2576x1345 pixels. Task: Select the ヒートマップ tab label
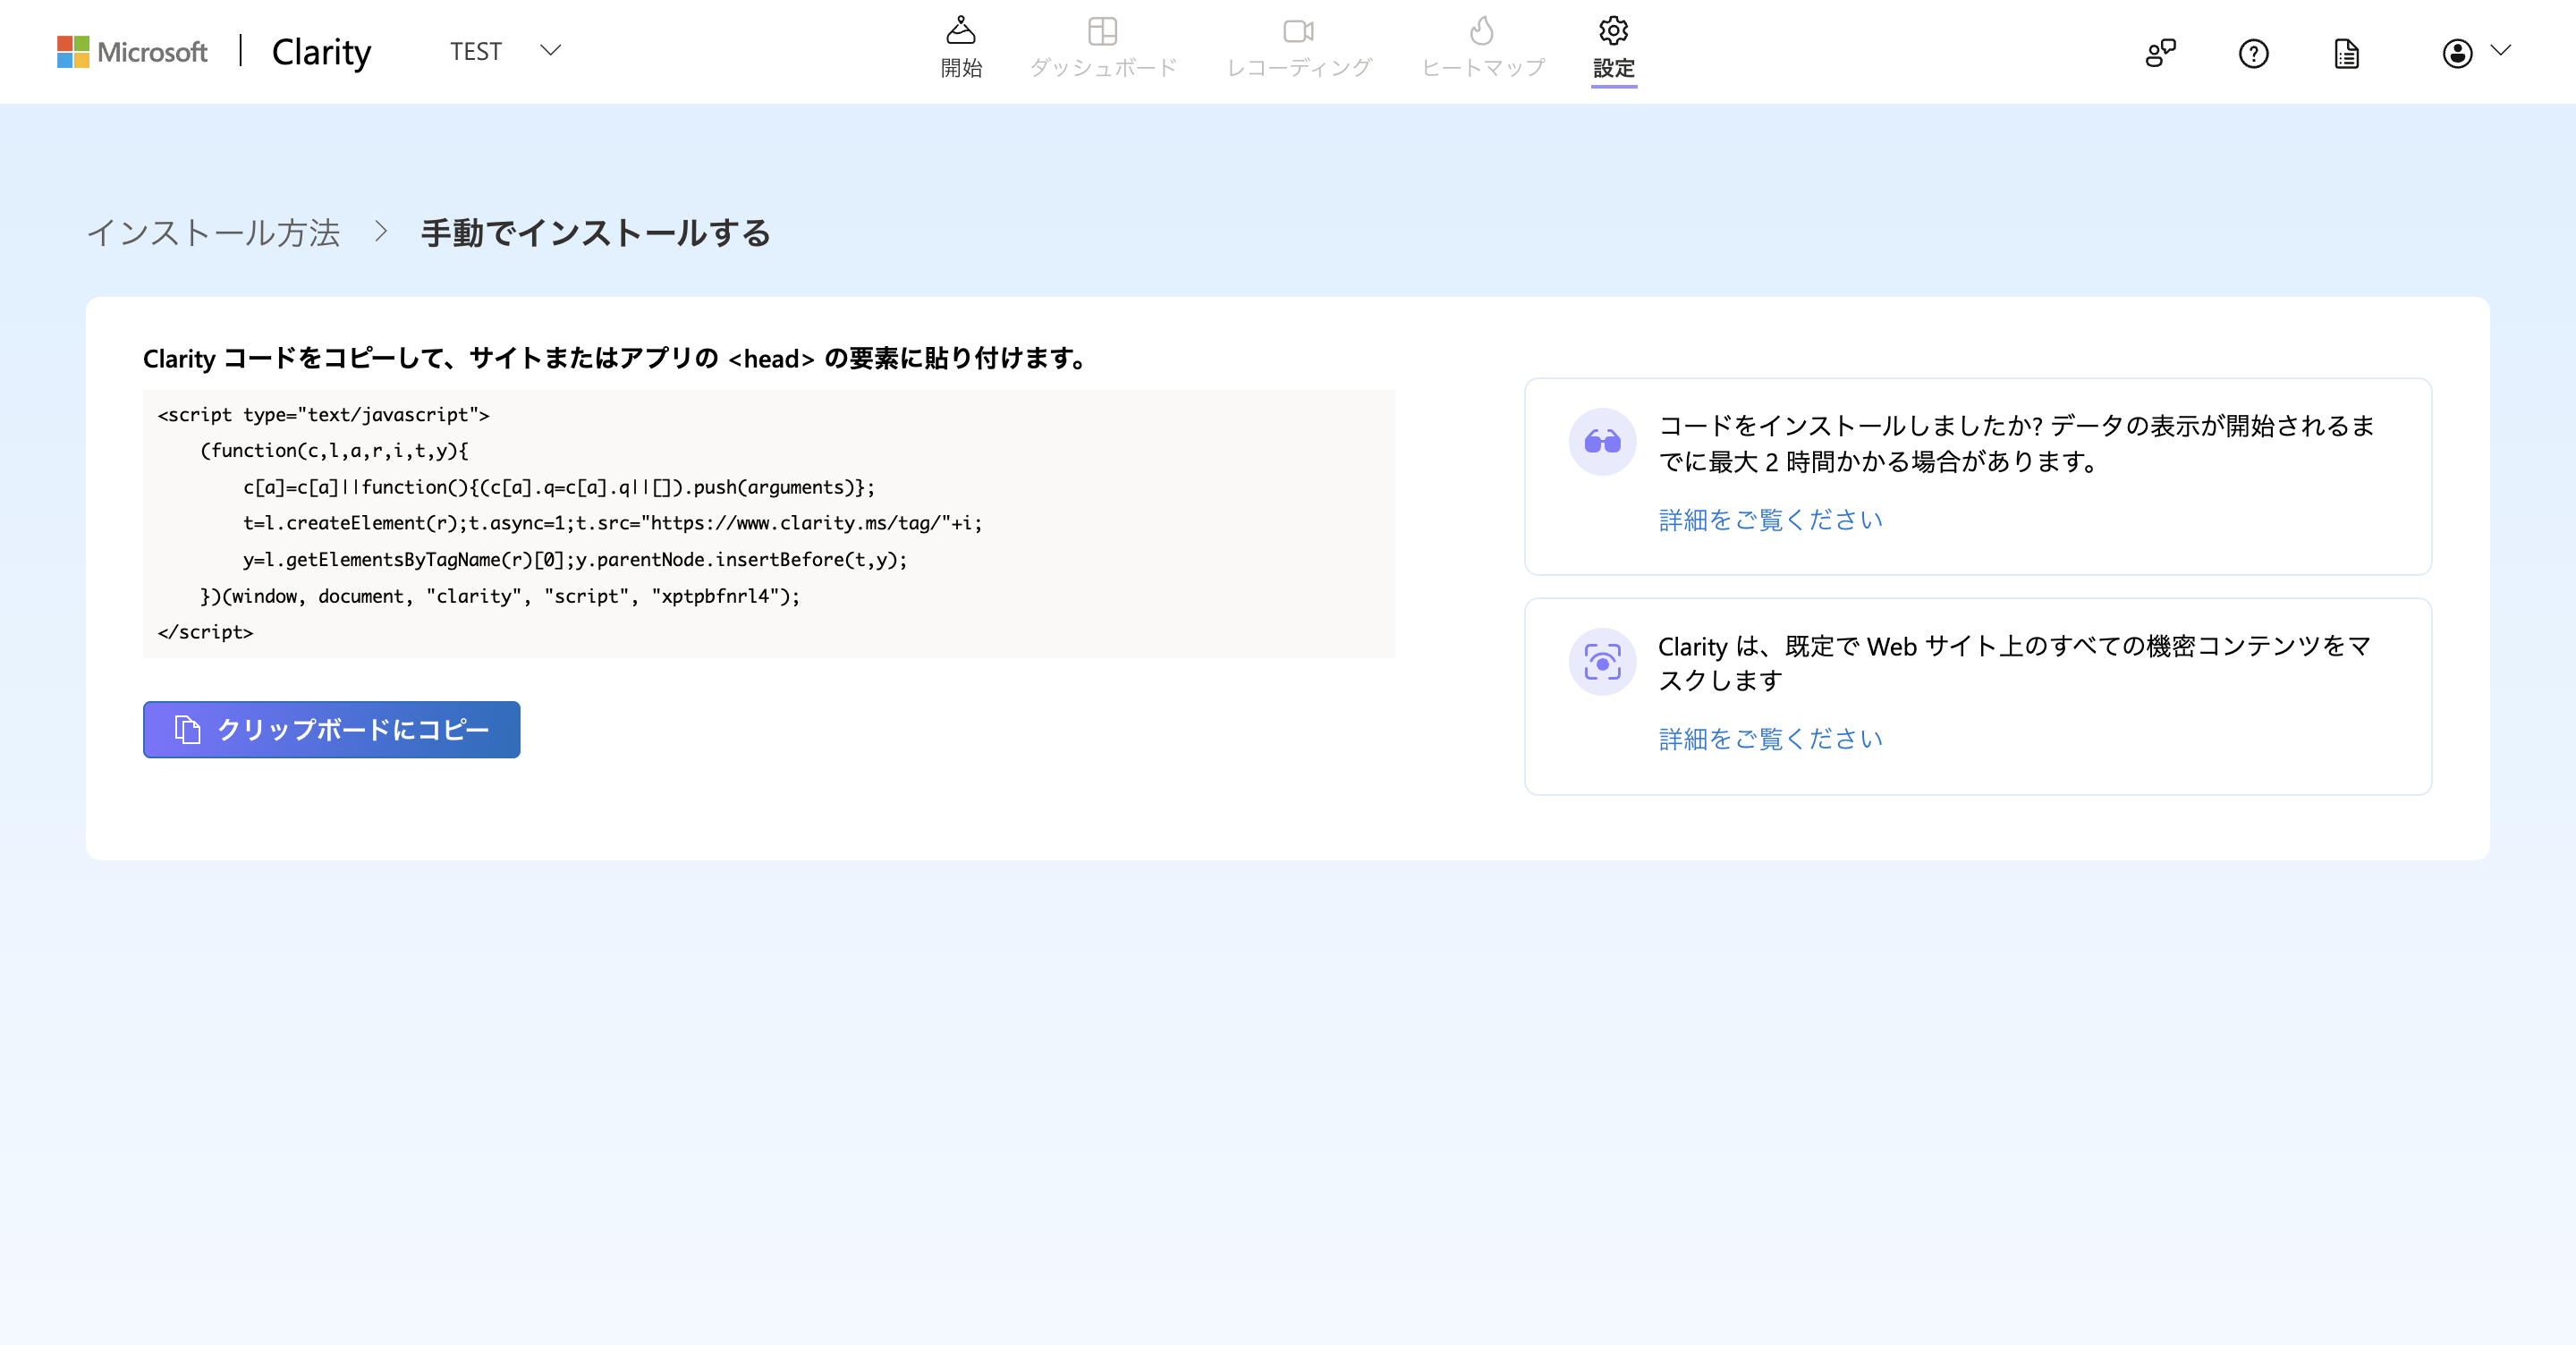click(x=1483, y=68)
